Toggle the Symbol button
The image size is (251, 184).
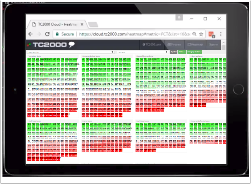(174, 52)
